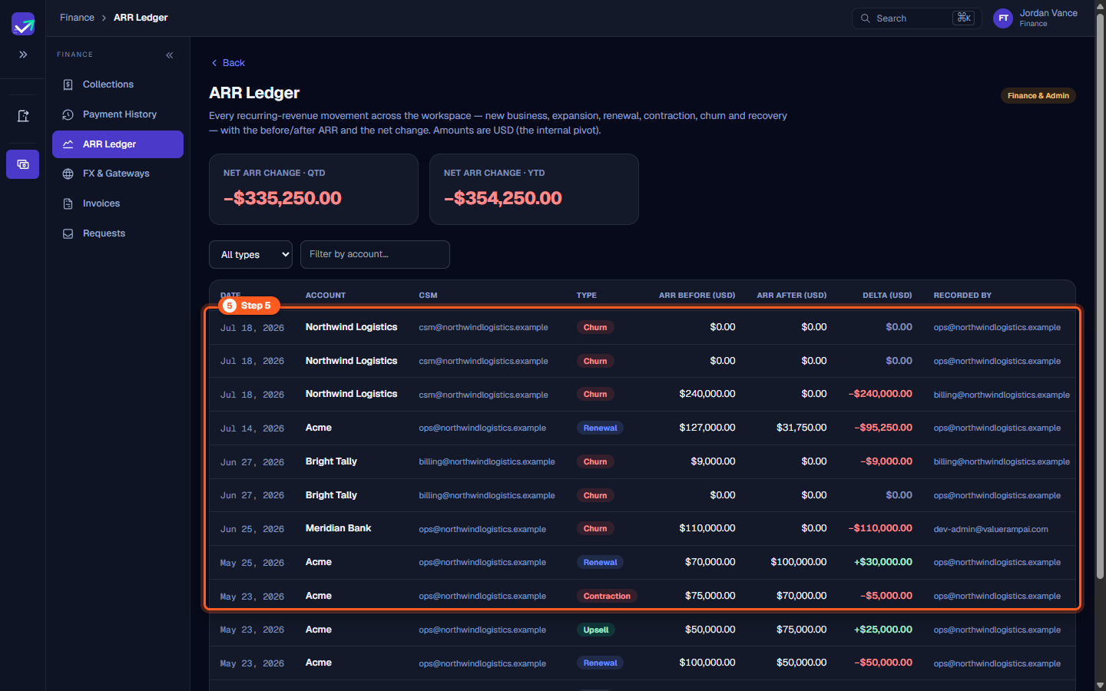Screen dimensions: 1106x691
Task: Click the $127,000.00 ARR before value
Action: [x=707, y=428]
